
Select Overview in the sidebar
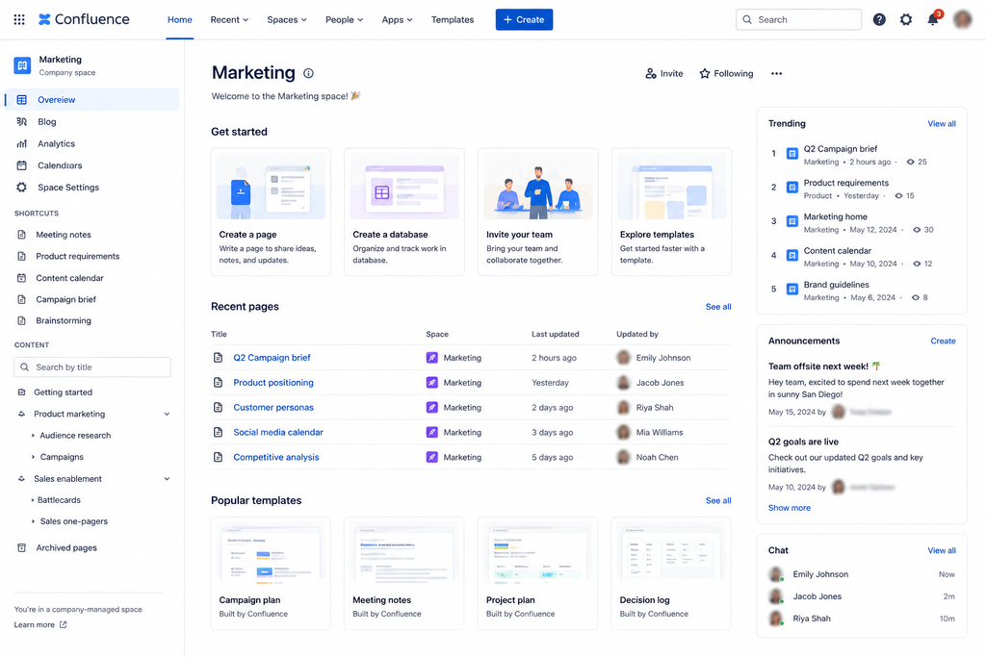tap(92, 99)
